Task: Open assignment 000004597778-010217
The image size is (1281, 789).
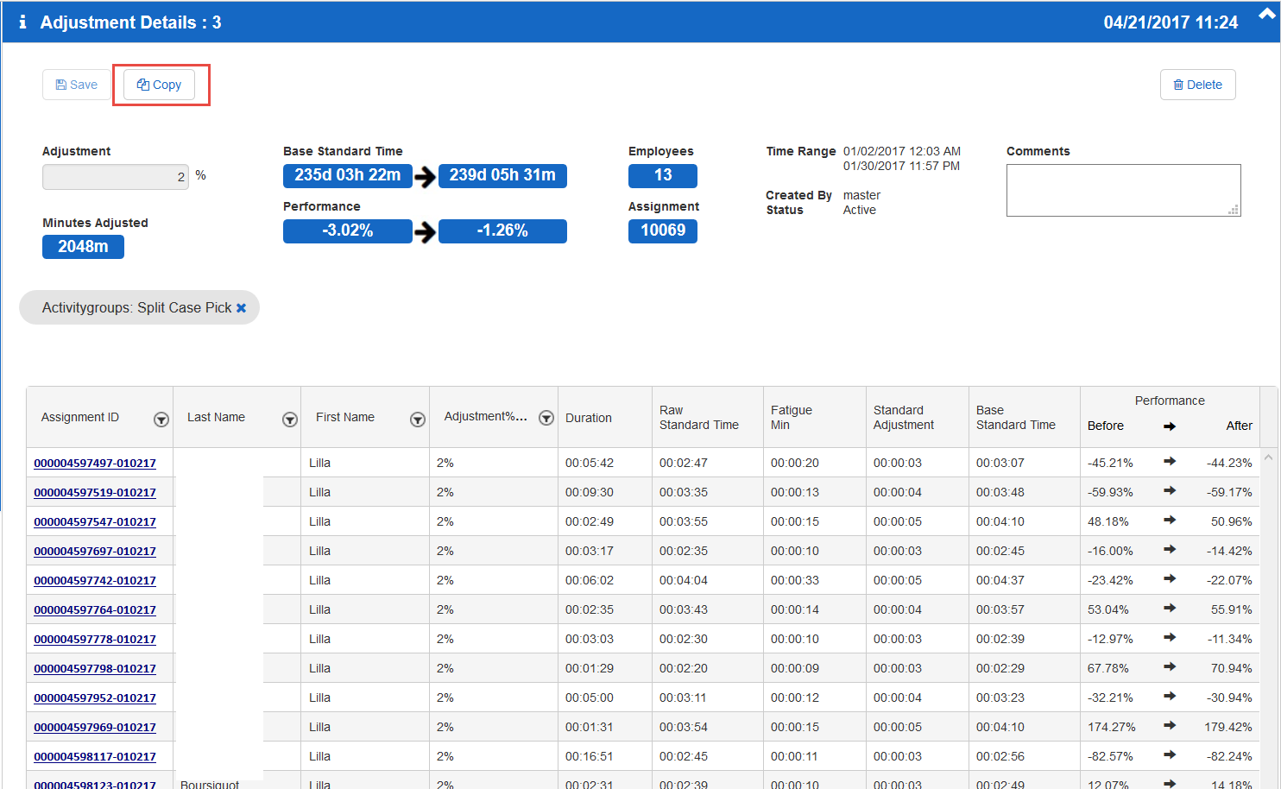Action: [x=95, y=640]
